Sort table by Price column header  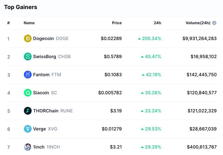click(117, 23)
